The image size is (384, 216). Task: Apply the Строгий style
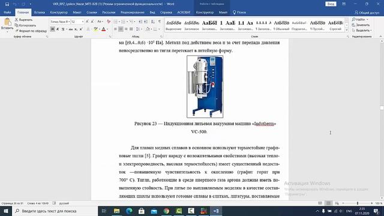(335, 25)
